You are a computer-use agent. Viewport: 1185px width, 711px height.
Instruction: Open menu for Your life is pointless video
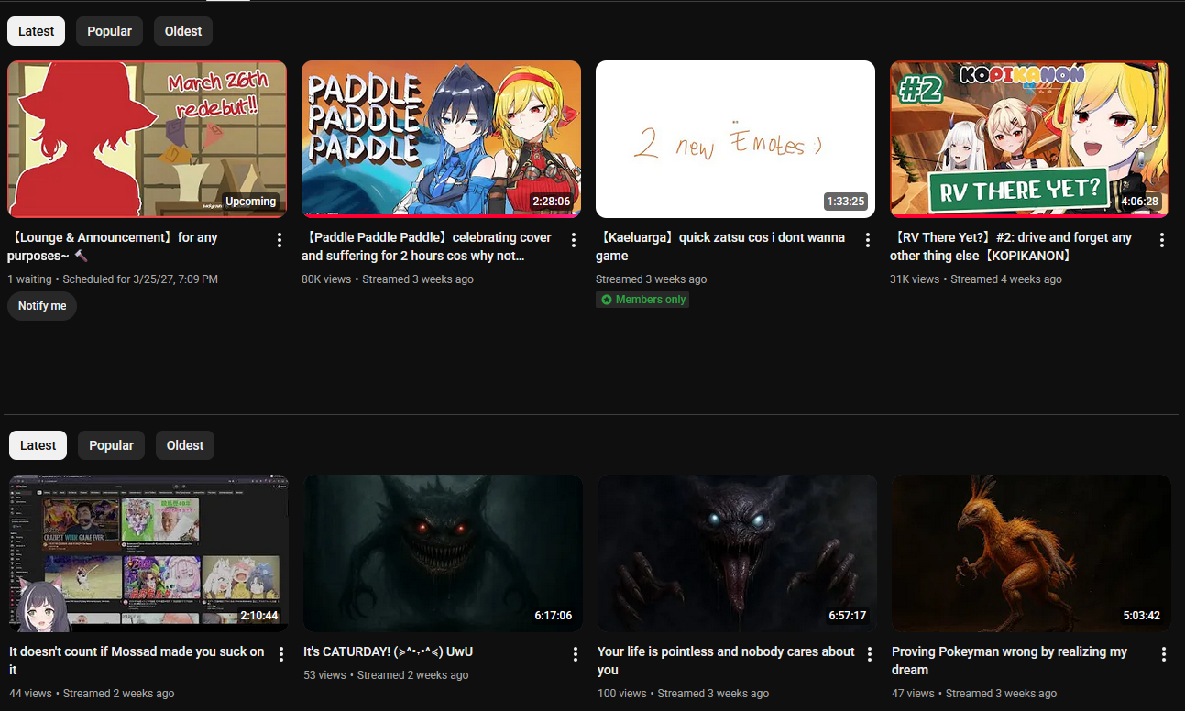click(x=870, y=654)
